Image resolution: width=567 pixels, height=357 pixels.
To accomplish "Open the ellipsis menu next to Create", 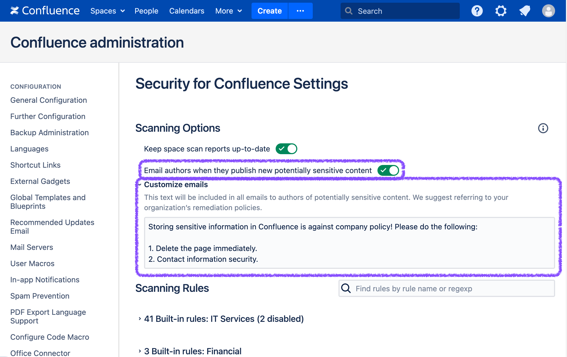I will pos(300,11).
